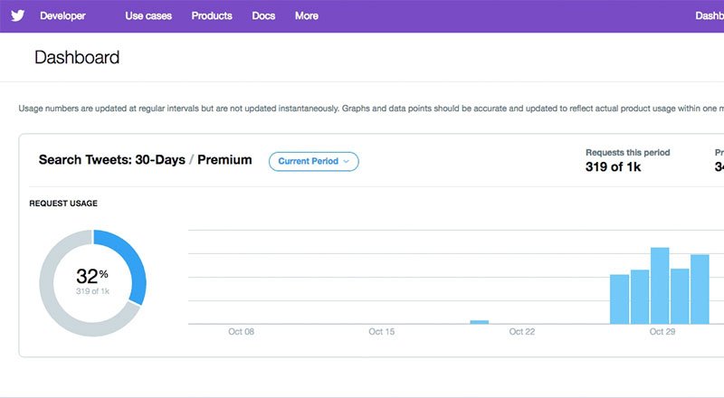Screen dimensions: 724x398
Task: Click the Twitter bird logo
Action: [17, 15]
